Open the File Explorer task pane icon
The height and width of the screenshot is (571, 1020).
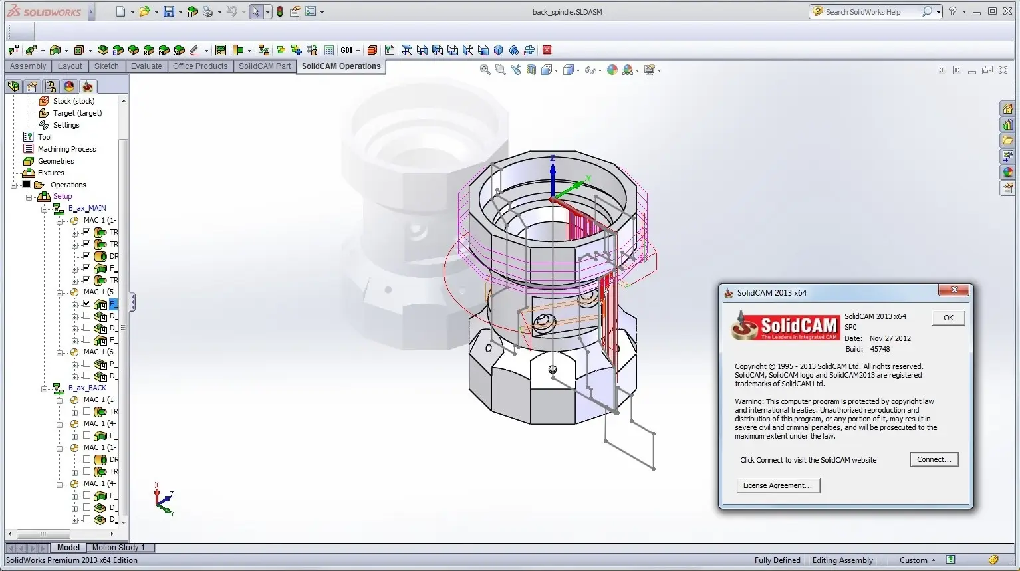pyautogui.click(x=1008, y=140)
